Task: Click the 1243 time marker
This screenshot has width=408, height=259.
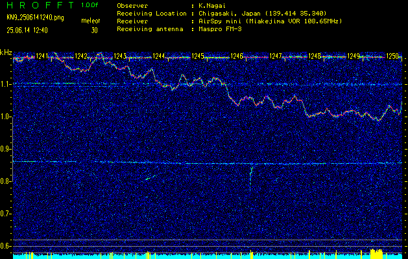Action: coord(120,56)
